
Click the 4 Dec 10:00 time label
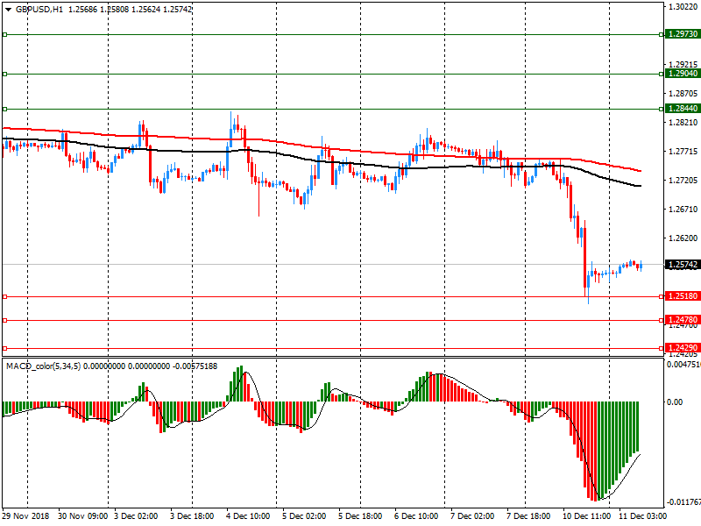[x=247, y=517]
